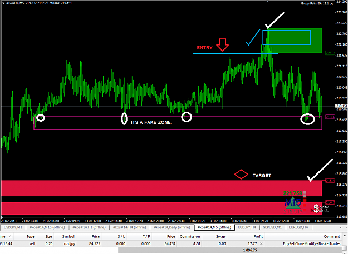This screenshot has width=348, height=254.
Task: Sort trades by the S / L column
Action: (114, 237)
